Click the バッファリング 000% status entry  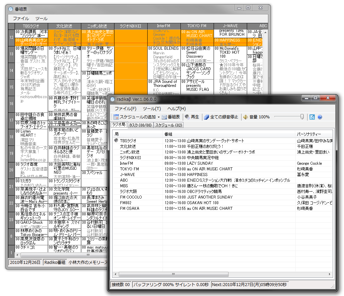point(171,285)
